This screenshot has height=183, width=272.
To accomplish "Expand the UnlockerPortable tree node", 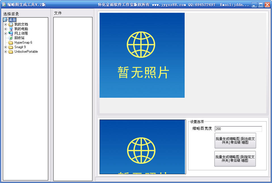I will [x=6, y=52].
